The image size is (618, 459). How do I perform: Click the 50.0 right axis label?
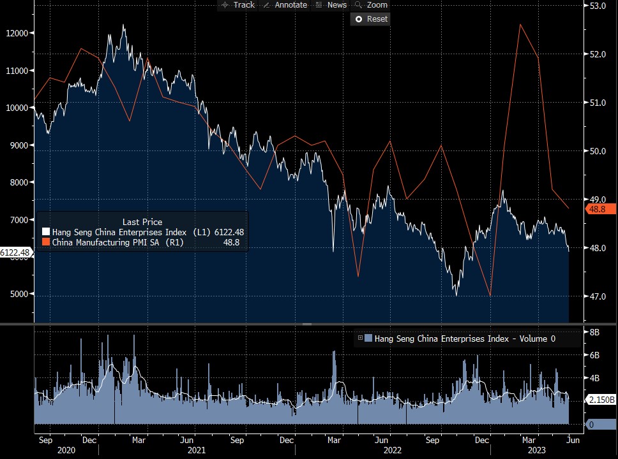click(x=598, y=151)
